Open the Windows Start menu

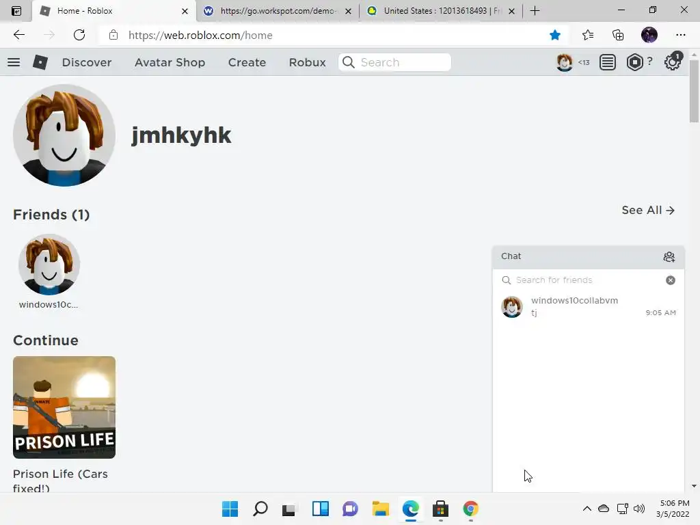[x=230, y=509]
